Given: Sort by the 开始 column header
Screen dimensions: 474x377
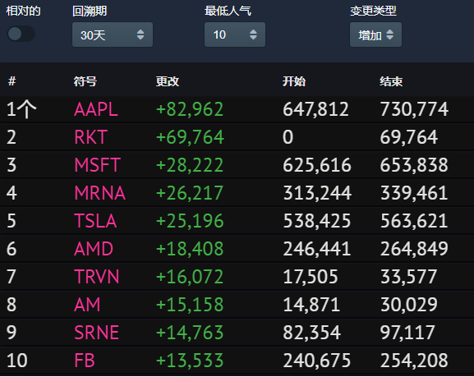Looking at the screenshot, I should 294,81.
